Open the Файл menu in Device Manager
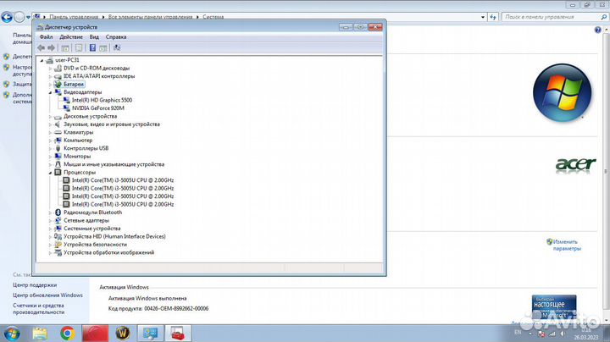Image resolution: width=610 pixels, height=342 pixels. [46, 37]
